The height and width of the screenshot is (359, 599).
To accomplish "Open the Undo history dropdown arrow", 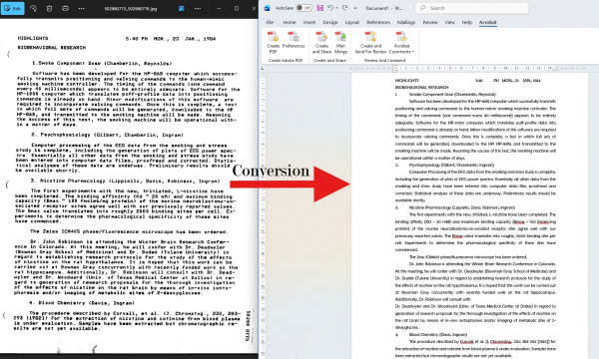I will 337,8.
